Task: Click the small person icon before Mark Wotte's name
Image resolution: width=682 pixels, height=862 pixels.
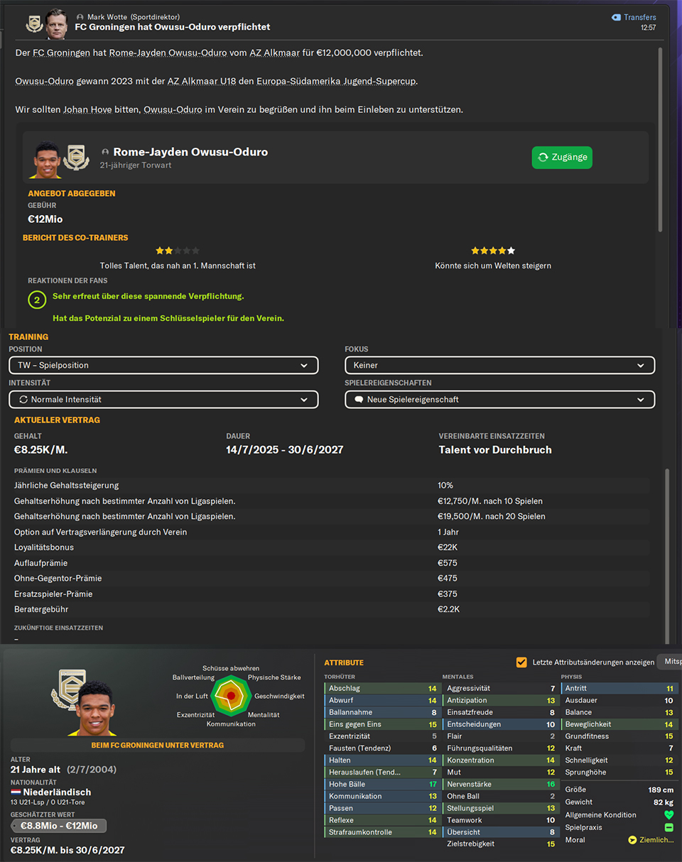Action: click(80, 17)
